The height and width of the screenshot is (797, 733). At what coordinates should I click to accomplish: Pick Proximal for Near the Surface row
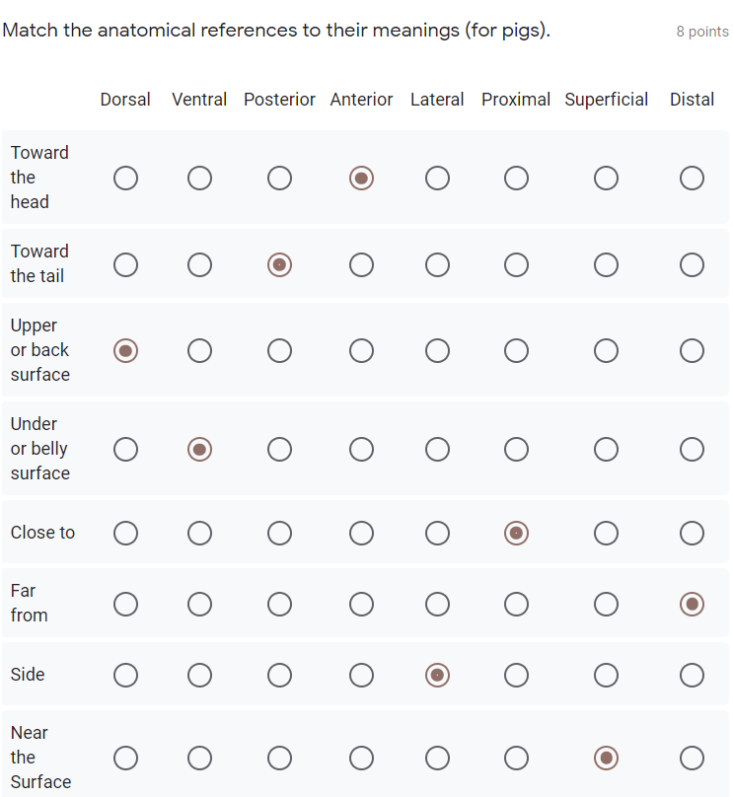516,758
